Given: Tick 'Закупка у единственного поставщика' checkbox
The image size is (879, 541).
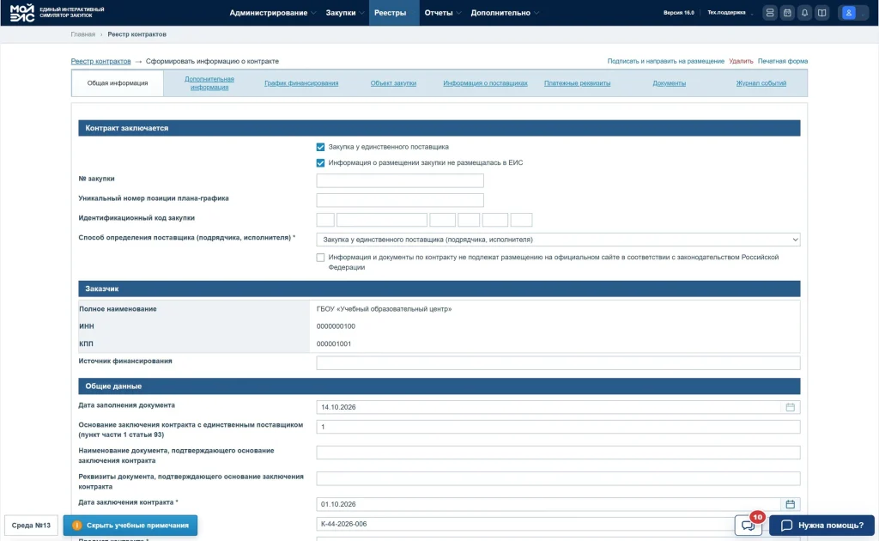Looking at the screenshot, I should coord(320,147).
